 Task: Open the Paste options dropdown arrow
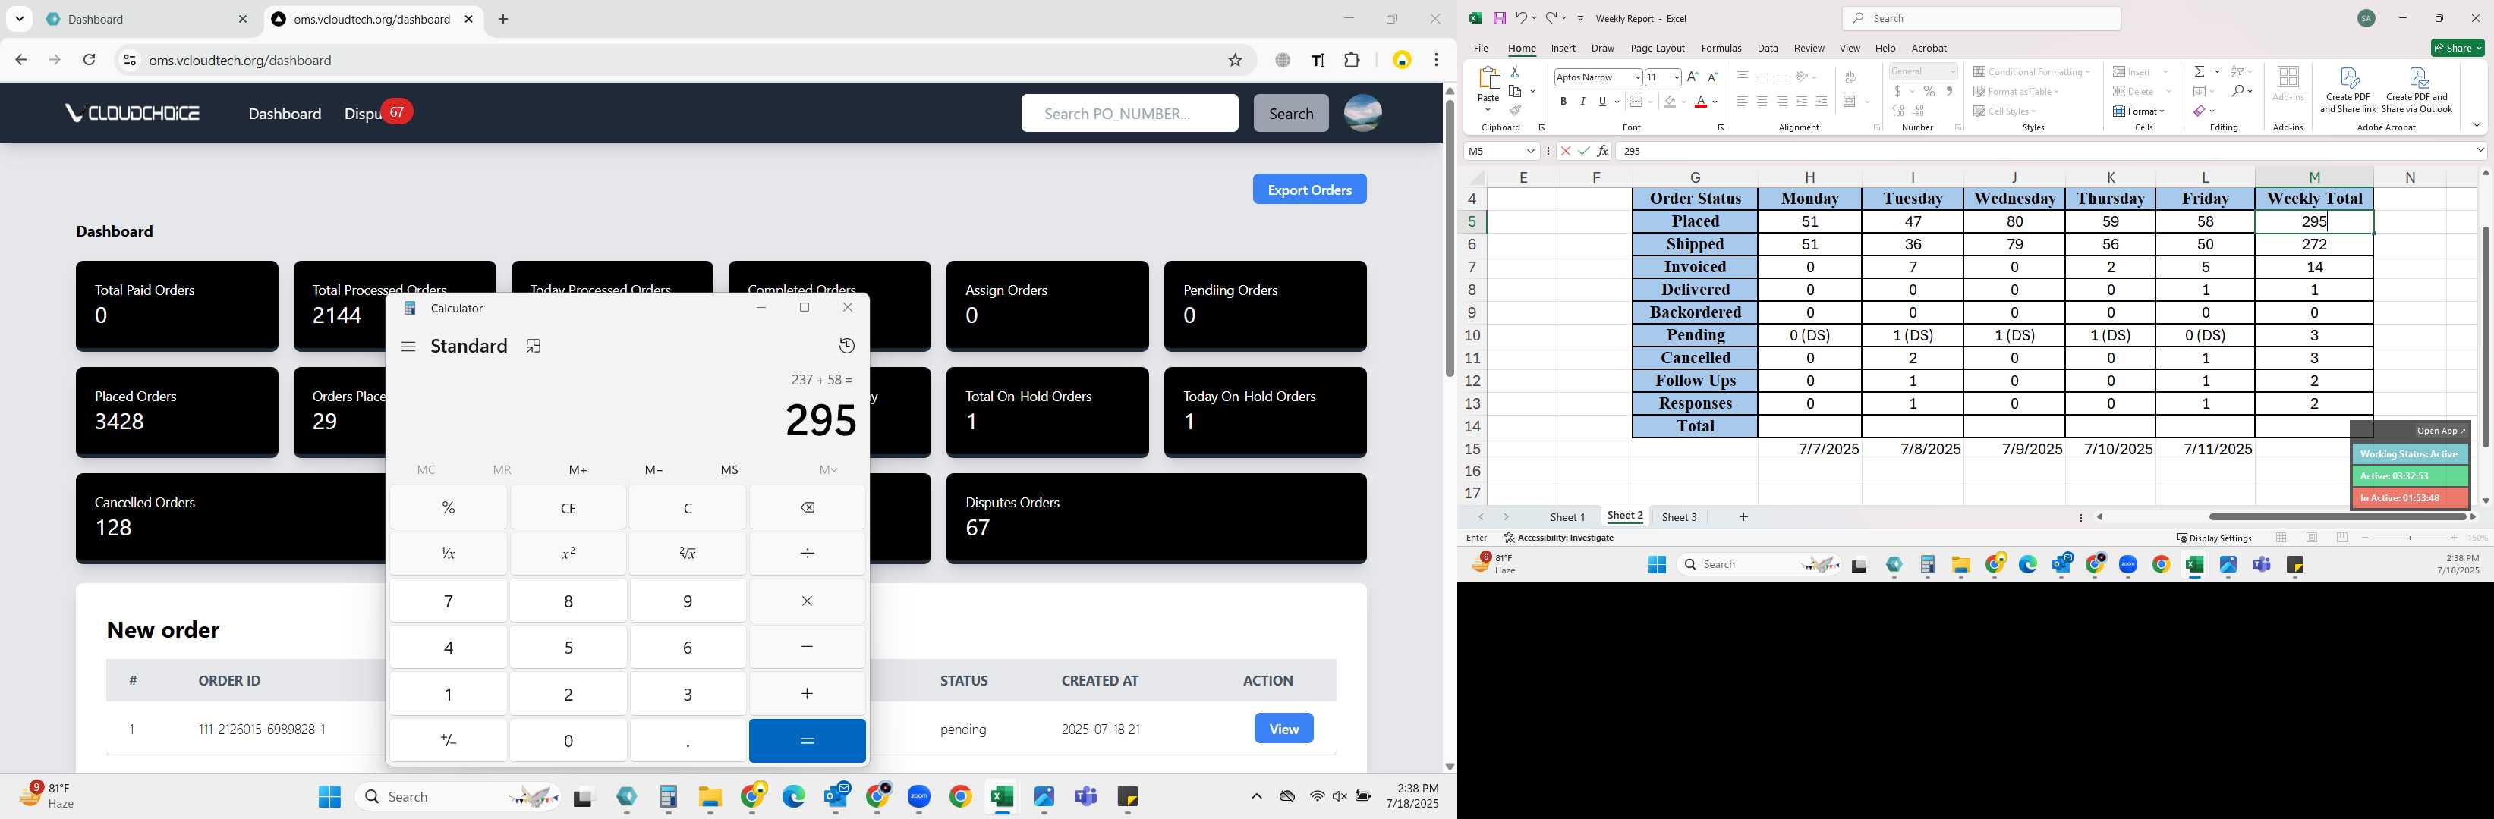coord(1488,109)
